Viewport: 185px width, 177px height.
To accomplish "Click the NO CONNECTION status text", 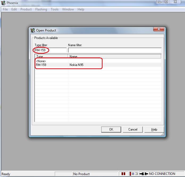I will coord(162,174).
